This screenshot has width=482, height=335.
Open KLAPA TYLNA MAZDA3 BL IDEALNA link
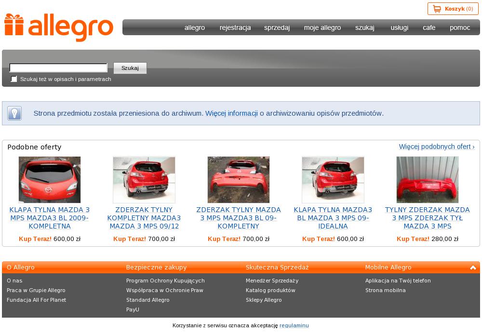click(x=333, y=218)
